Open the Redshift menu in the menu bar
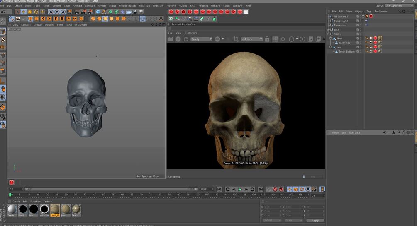This screenshot has width=417, height=226. point(203,6)
